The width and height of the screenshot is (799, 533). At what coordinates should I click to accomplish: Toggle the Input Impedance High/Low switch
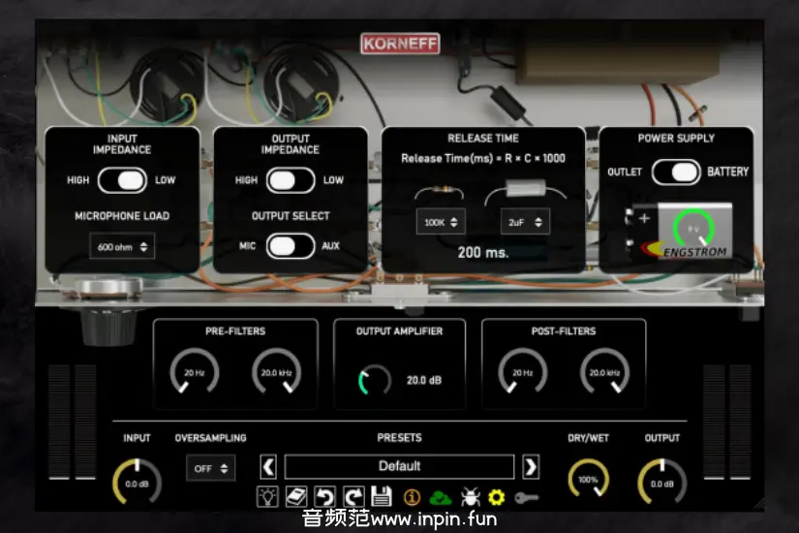coord(122,180)
